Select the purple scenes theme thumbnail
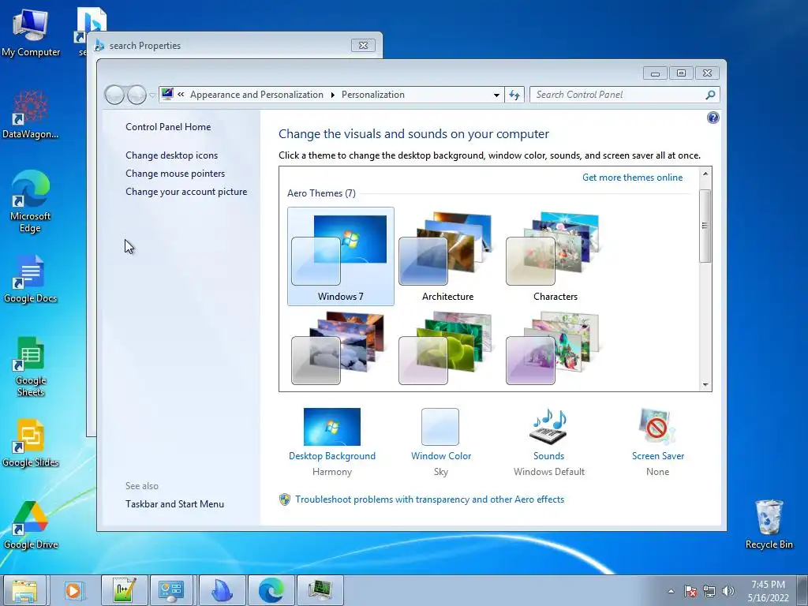The width and height of the screenshot is (808, 606). (x=553, y=348)
